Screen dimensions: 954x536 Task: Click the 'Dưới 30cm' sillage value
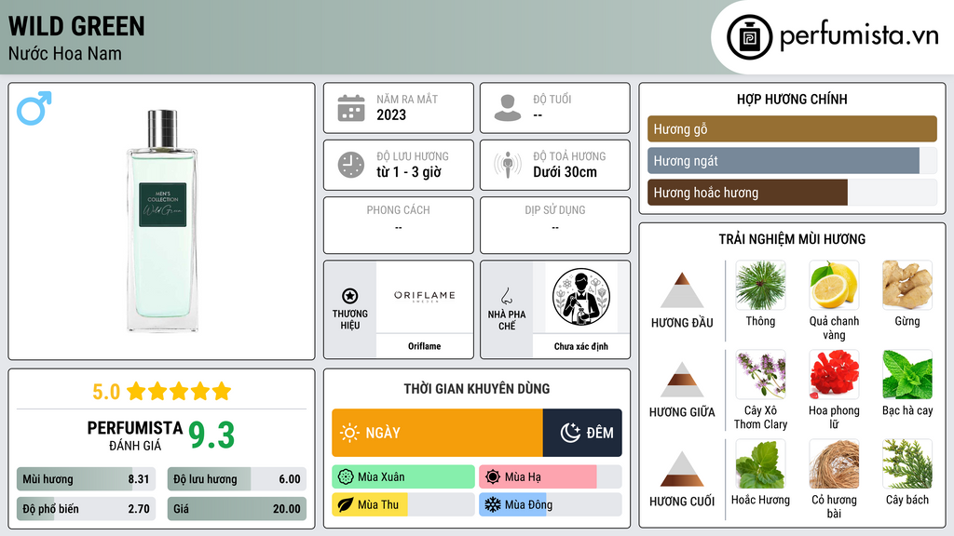point(565,172)
